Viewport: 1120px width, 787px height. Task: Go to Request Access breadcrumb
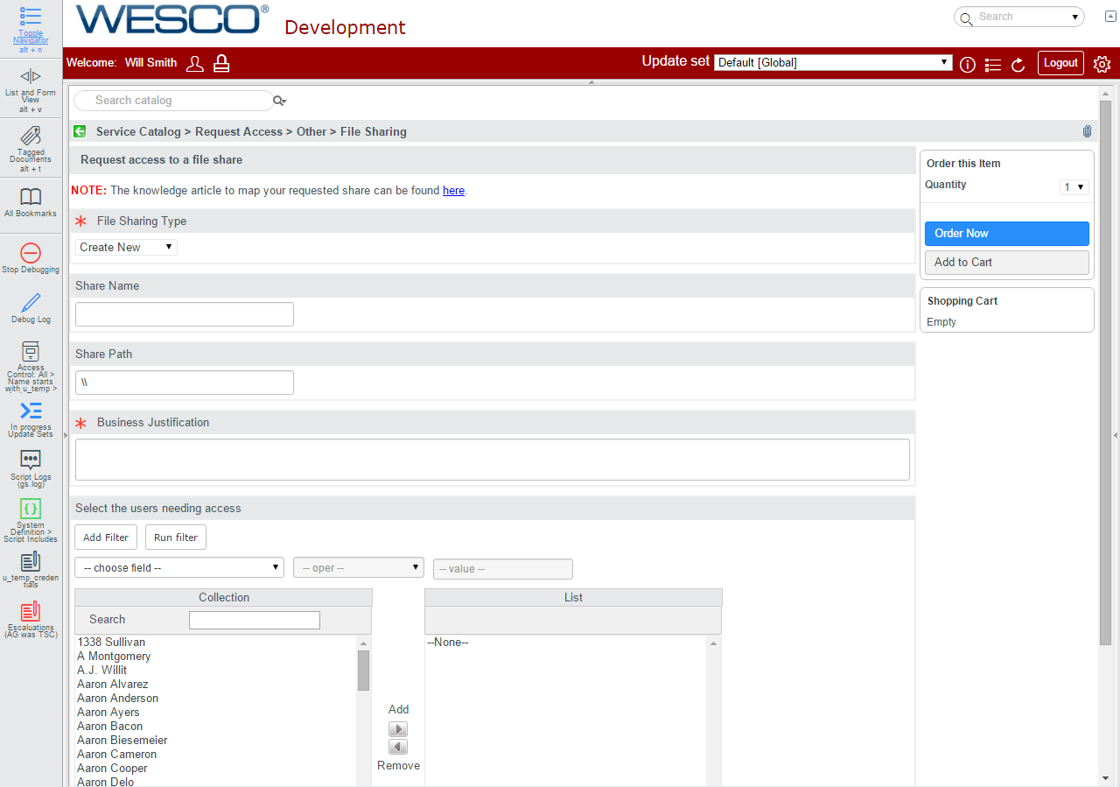click(239, 131)
